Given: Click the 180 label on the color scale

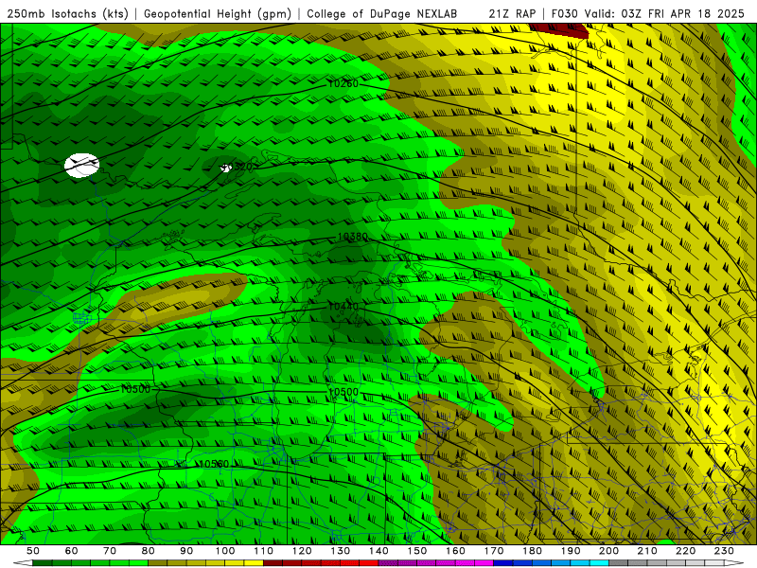Looking at the screenshot, I should (x=532, y=551).
